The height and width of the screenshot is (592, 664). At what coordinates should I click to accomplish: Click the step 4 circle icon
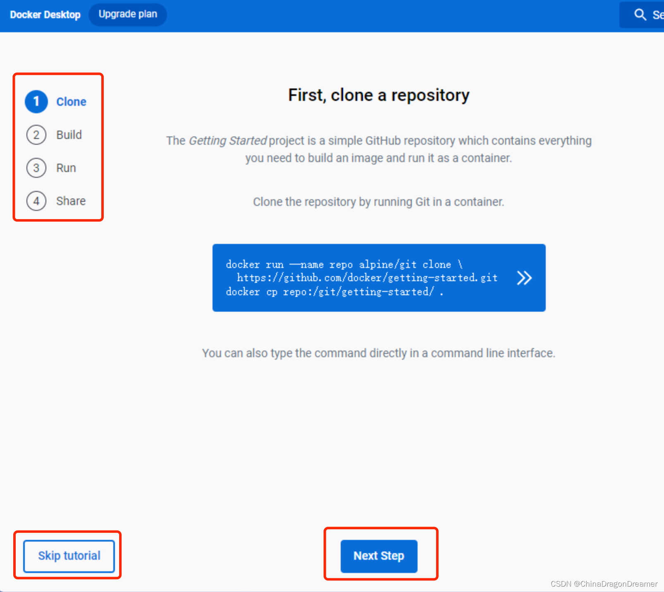click(36, 201)
